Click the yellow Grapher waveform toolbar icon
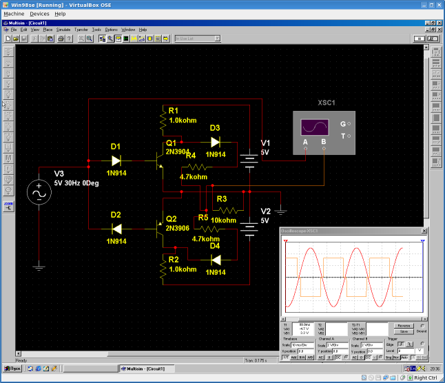Viewport: 445px width, 383px height. (134, 39)
